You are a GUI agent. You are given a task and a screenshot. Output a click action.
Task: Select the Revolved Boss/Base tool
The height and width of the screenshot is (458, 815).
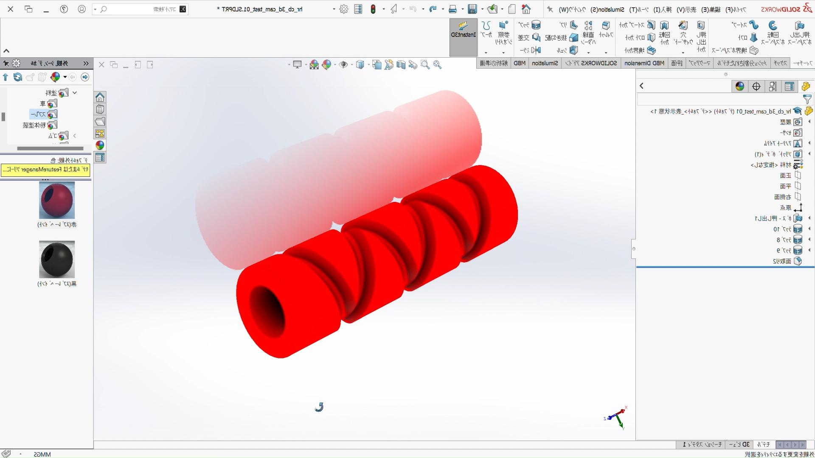click(773, 32)
